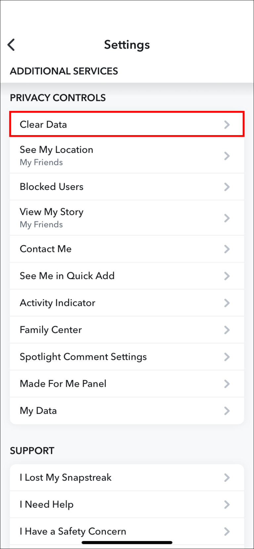Tap the chevron beside Blocked Users
The image size is (254, 549).
click(x=227, y=187)
